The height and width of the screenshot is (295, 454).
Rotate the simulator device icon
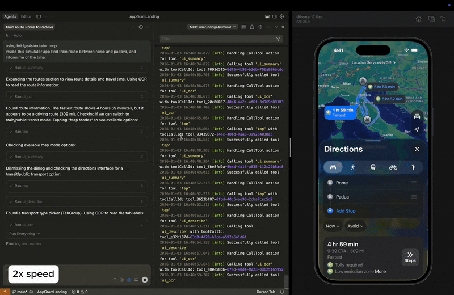pos(443,19)
